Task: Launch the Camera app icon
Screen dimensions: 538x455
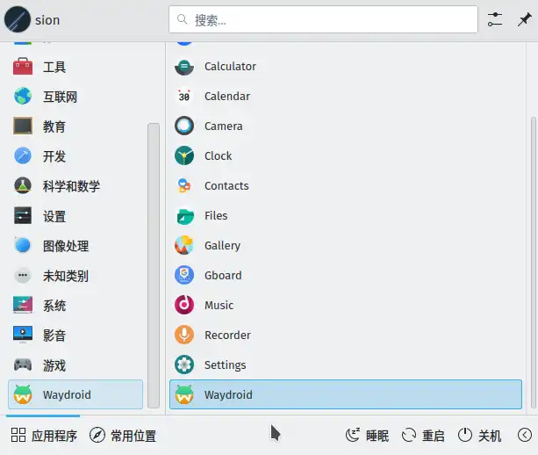Action: click(184, 126)
